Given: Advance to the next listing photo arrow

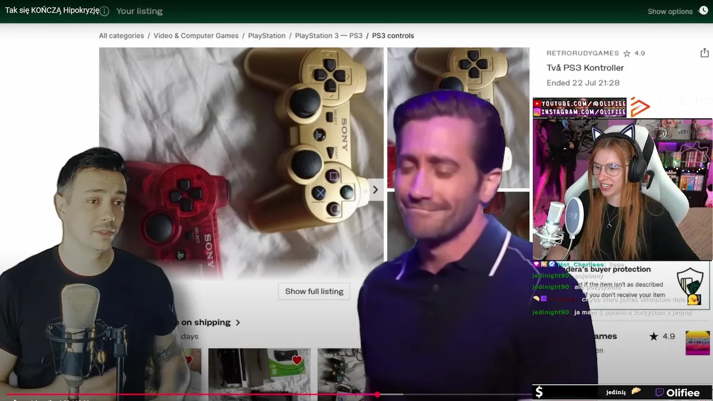Looking at the screenshot, I should coord(375,190).
